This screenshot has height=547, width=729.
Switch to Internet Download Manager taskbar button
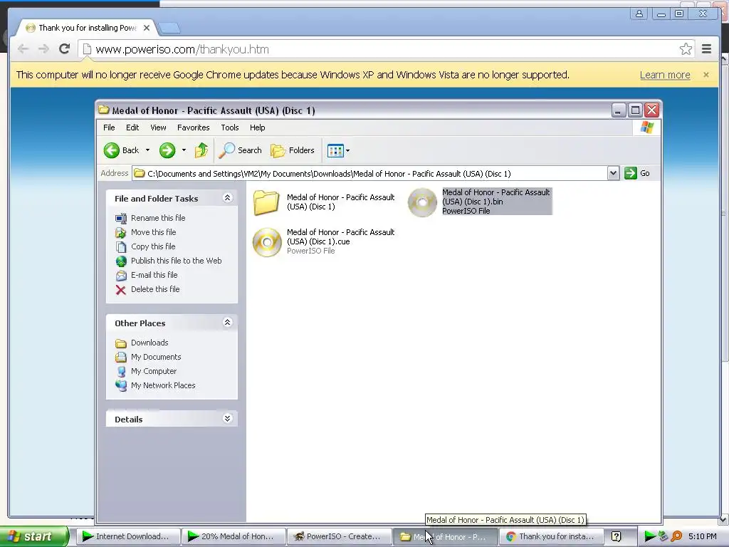pyautogui.click(x=128, y=537)
